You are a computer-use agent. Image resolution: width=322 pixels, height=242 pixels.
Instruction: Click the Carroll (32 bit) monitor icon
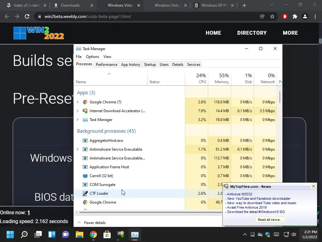tap(85, 176)
